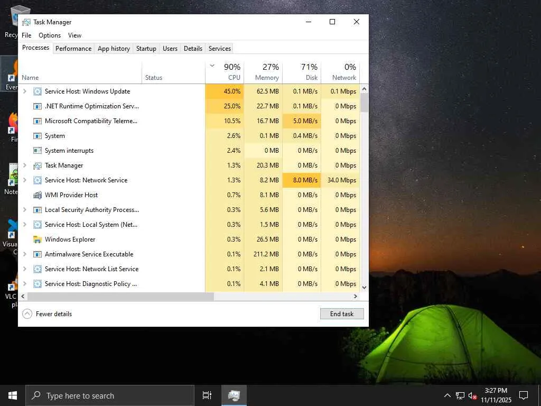Click the Windows Explorer folder icon

coord(38,239)
